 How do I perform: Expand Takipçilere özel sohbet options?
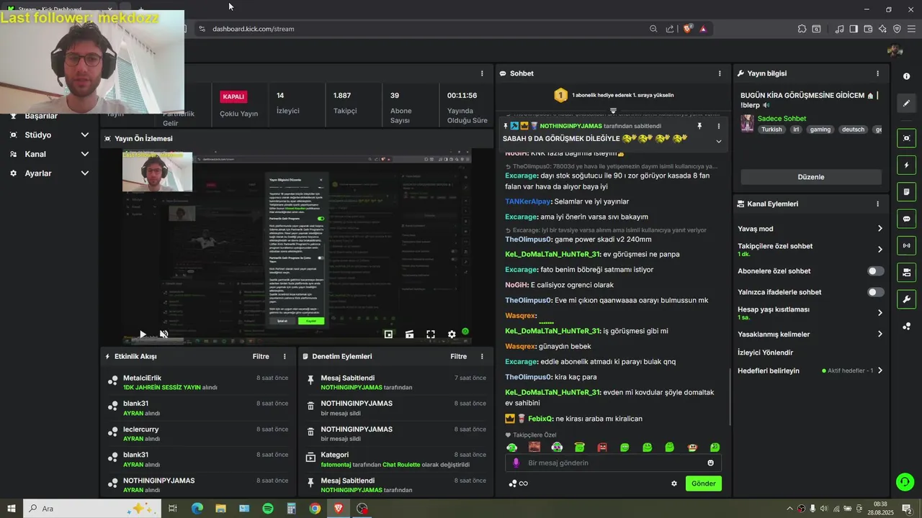pos(880,250)
